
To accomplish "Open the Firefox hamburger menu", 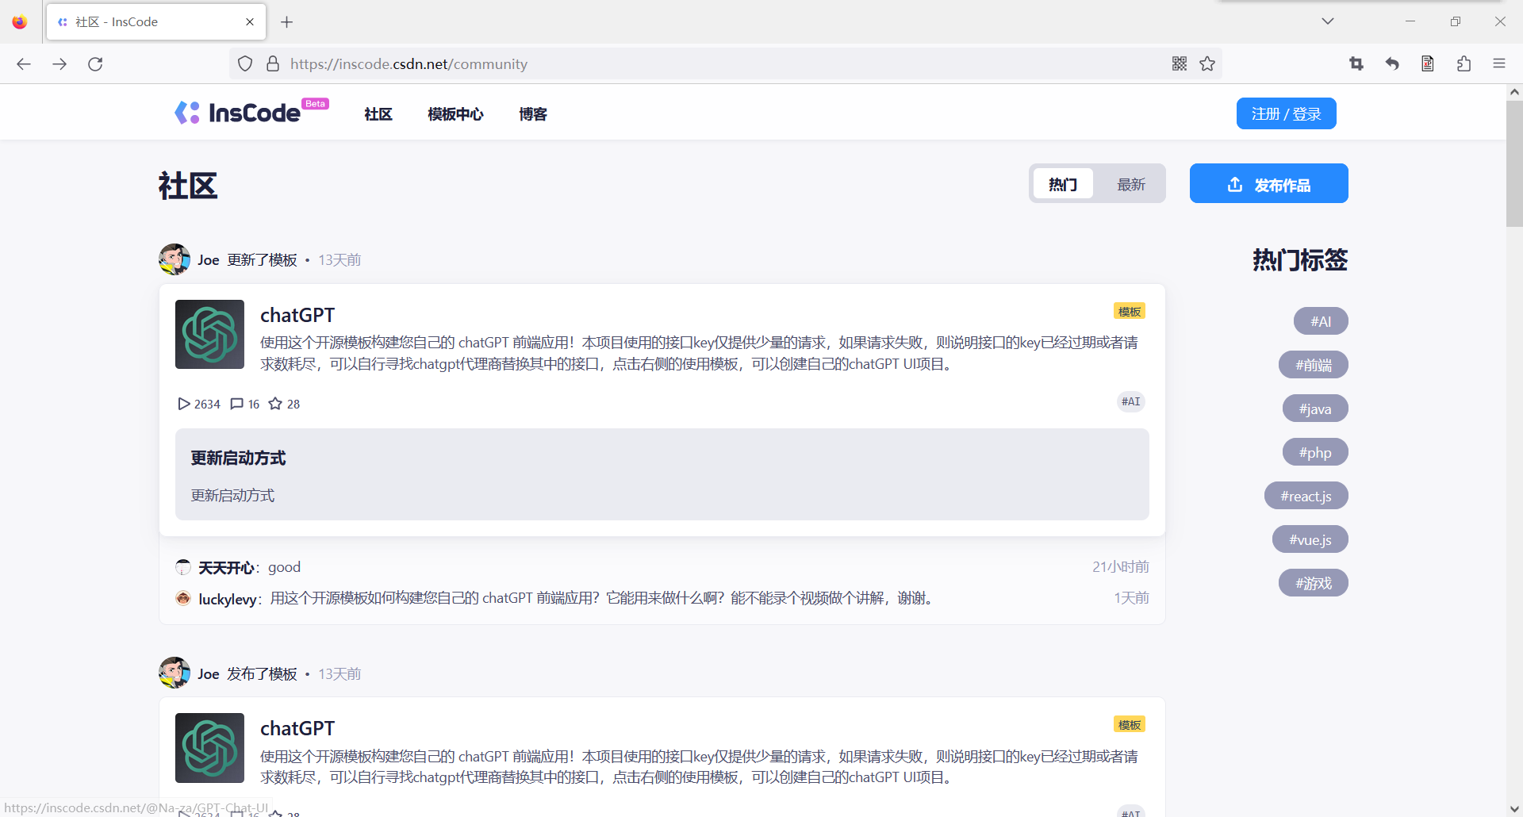I will click(1499, 64).
